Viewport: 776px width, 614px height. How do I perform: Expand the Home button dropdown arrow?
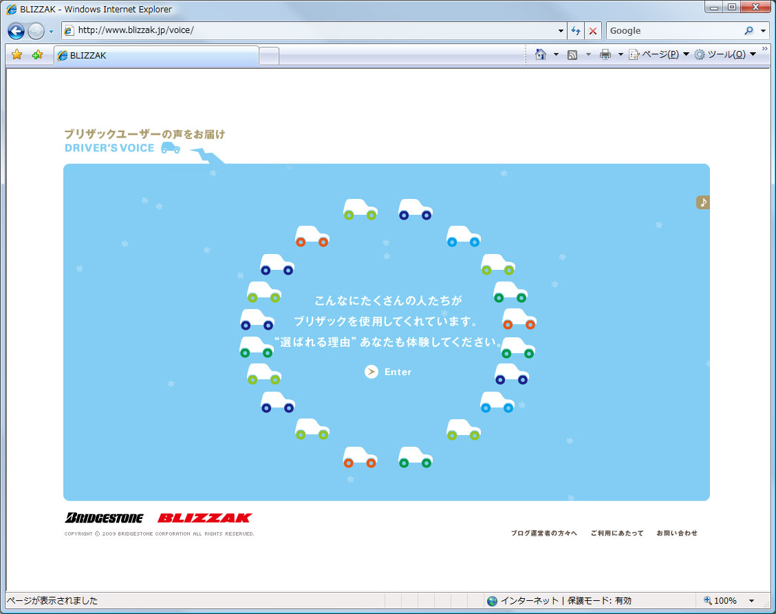556,54
